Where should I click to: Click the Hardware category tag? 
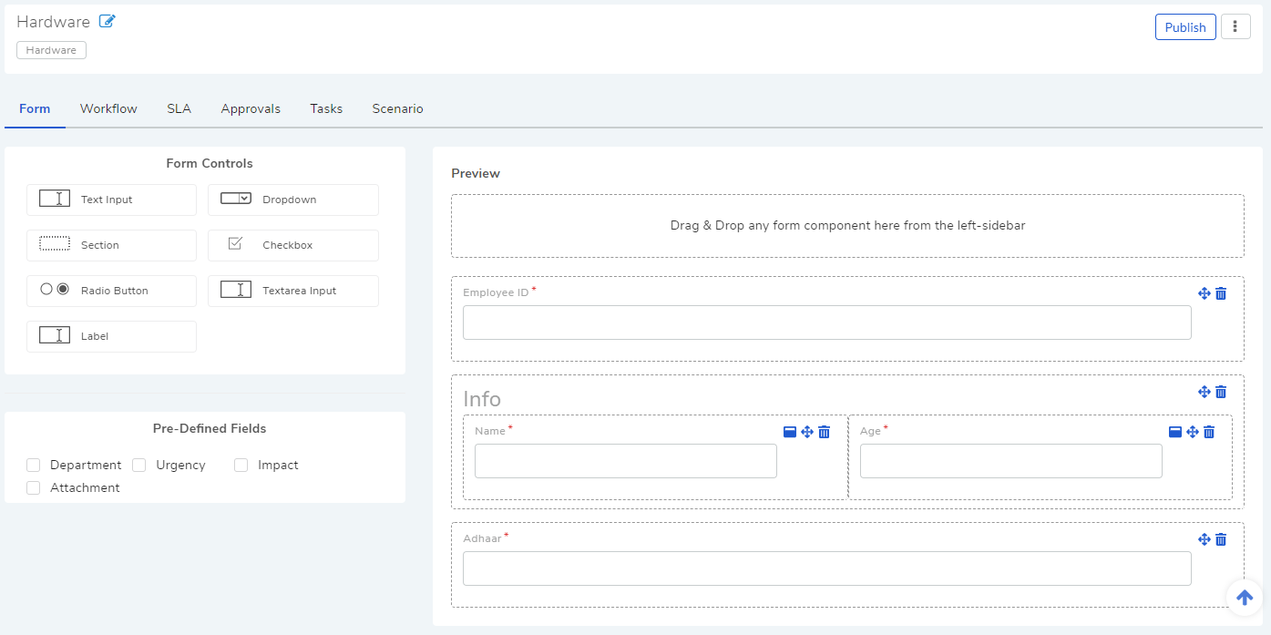pyautogui.click(x=51, y=50)
